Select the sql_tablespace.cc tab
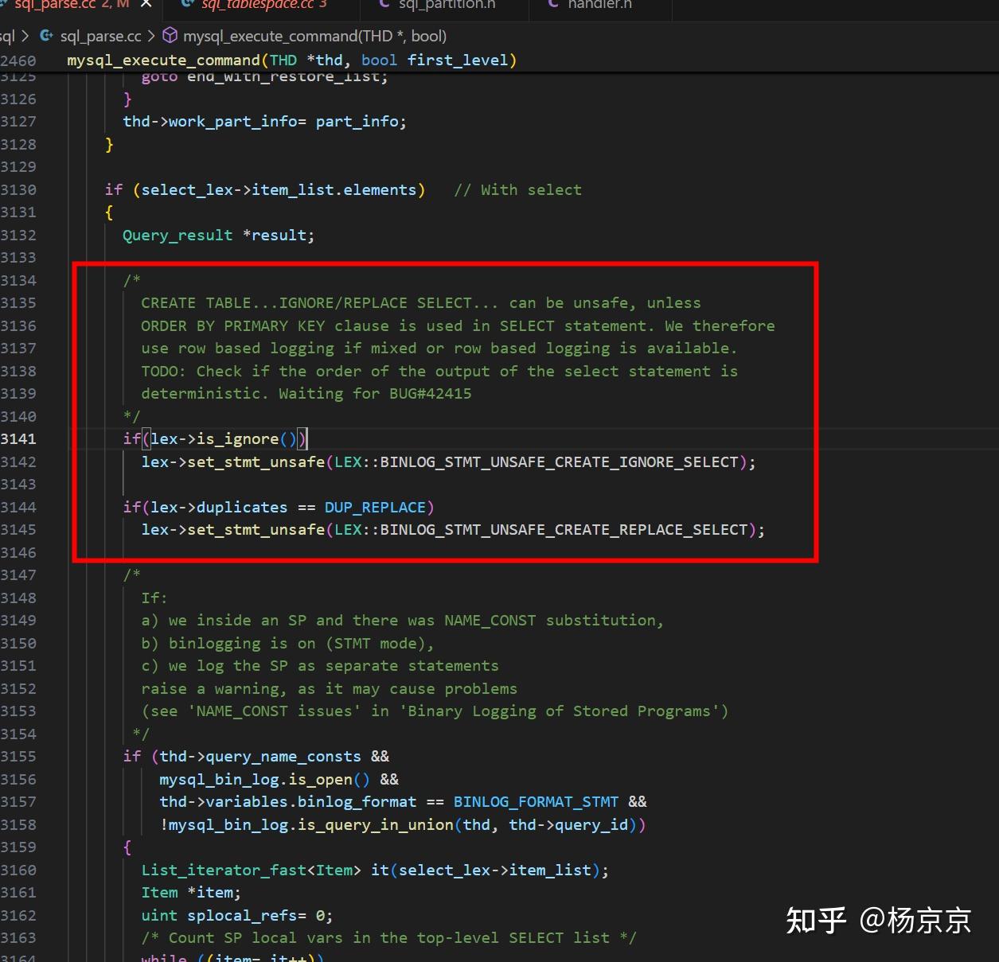 point(263,6)
